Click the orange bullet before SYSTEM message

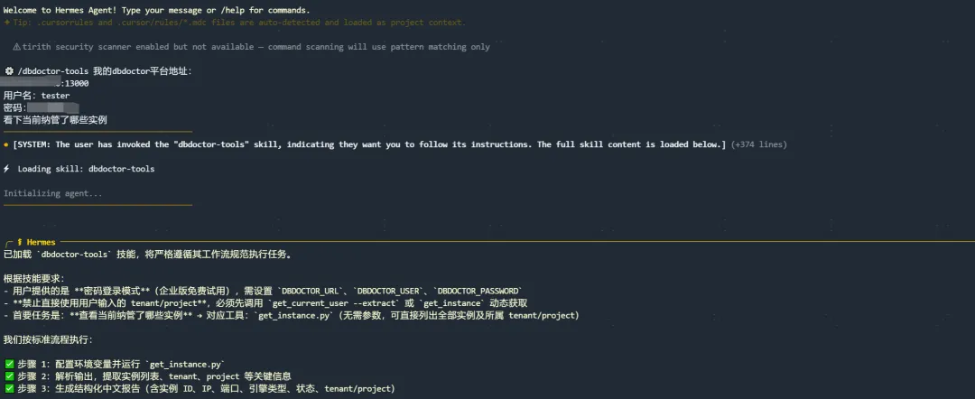pos(7,144)
